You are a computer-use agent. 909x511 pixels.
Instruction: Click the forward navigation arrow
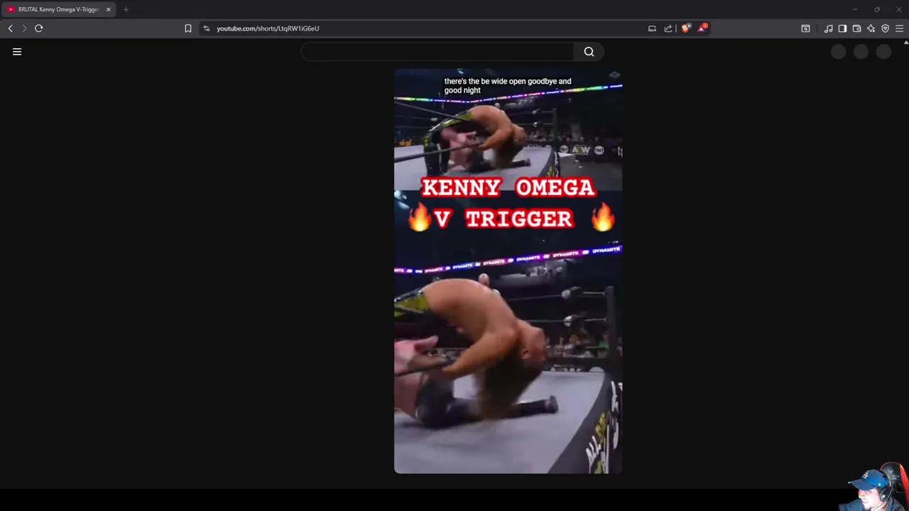(24, 28)
